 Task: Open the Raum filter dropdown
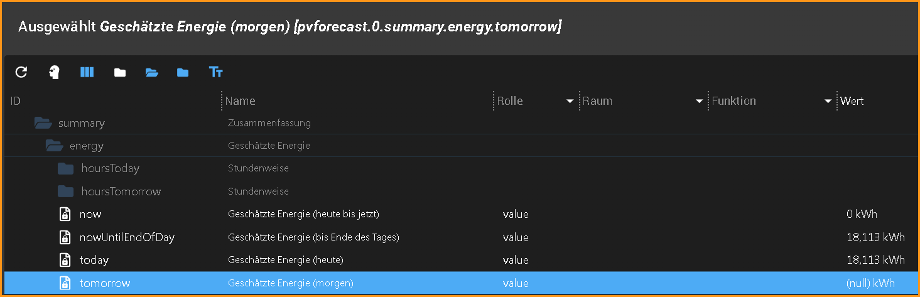click(699, 101)
